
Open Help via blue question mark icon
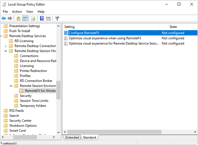pos(42,19)
